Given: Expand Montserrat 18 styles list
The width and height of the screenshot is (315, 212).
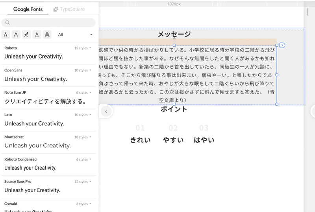Looking at the screenshot, I should 83,137.
